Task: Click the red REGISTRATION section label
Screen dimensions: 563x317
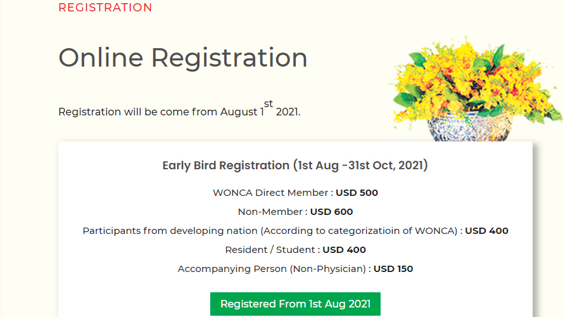Action: (105, 8)
